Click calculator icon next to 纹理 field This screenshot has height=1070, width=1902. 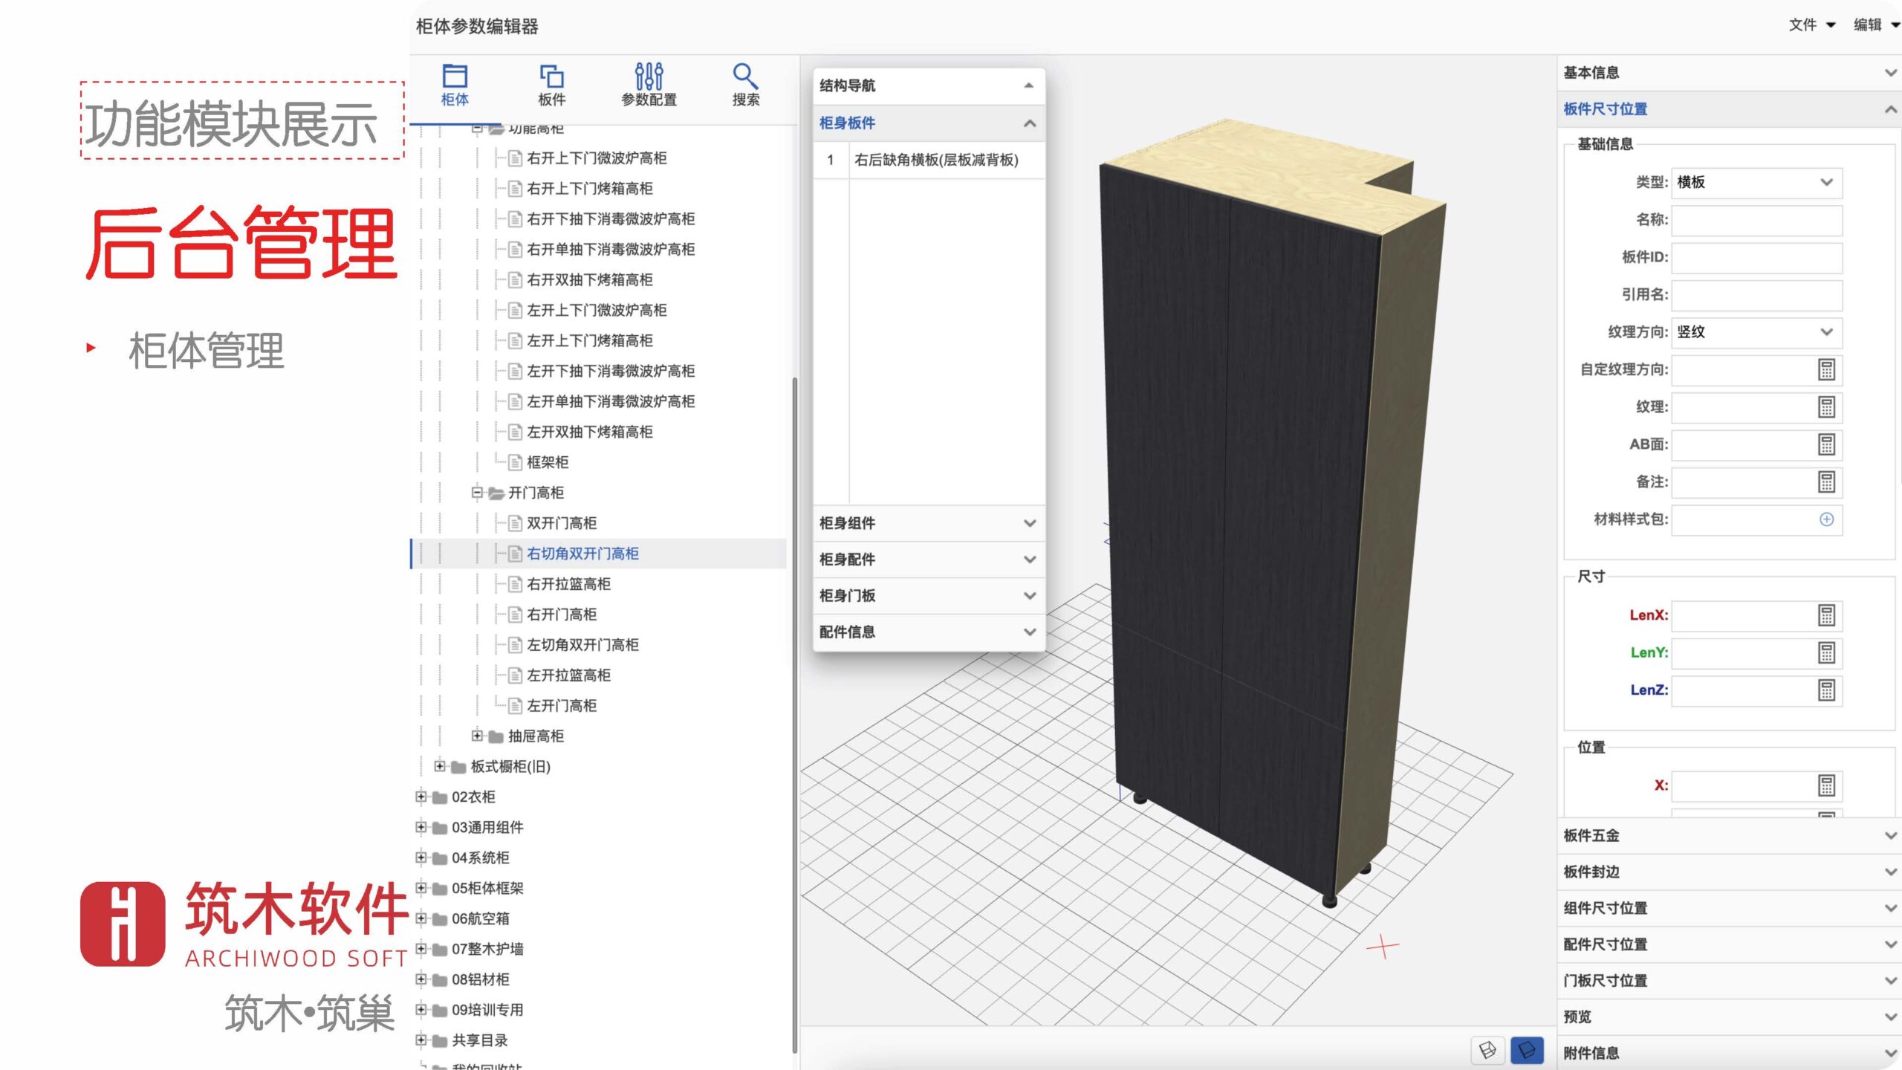tap(1826, 407)
